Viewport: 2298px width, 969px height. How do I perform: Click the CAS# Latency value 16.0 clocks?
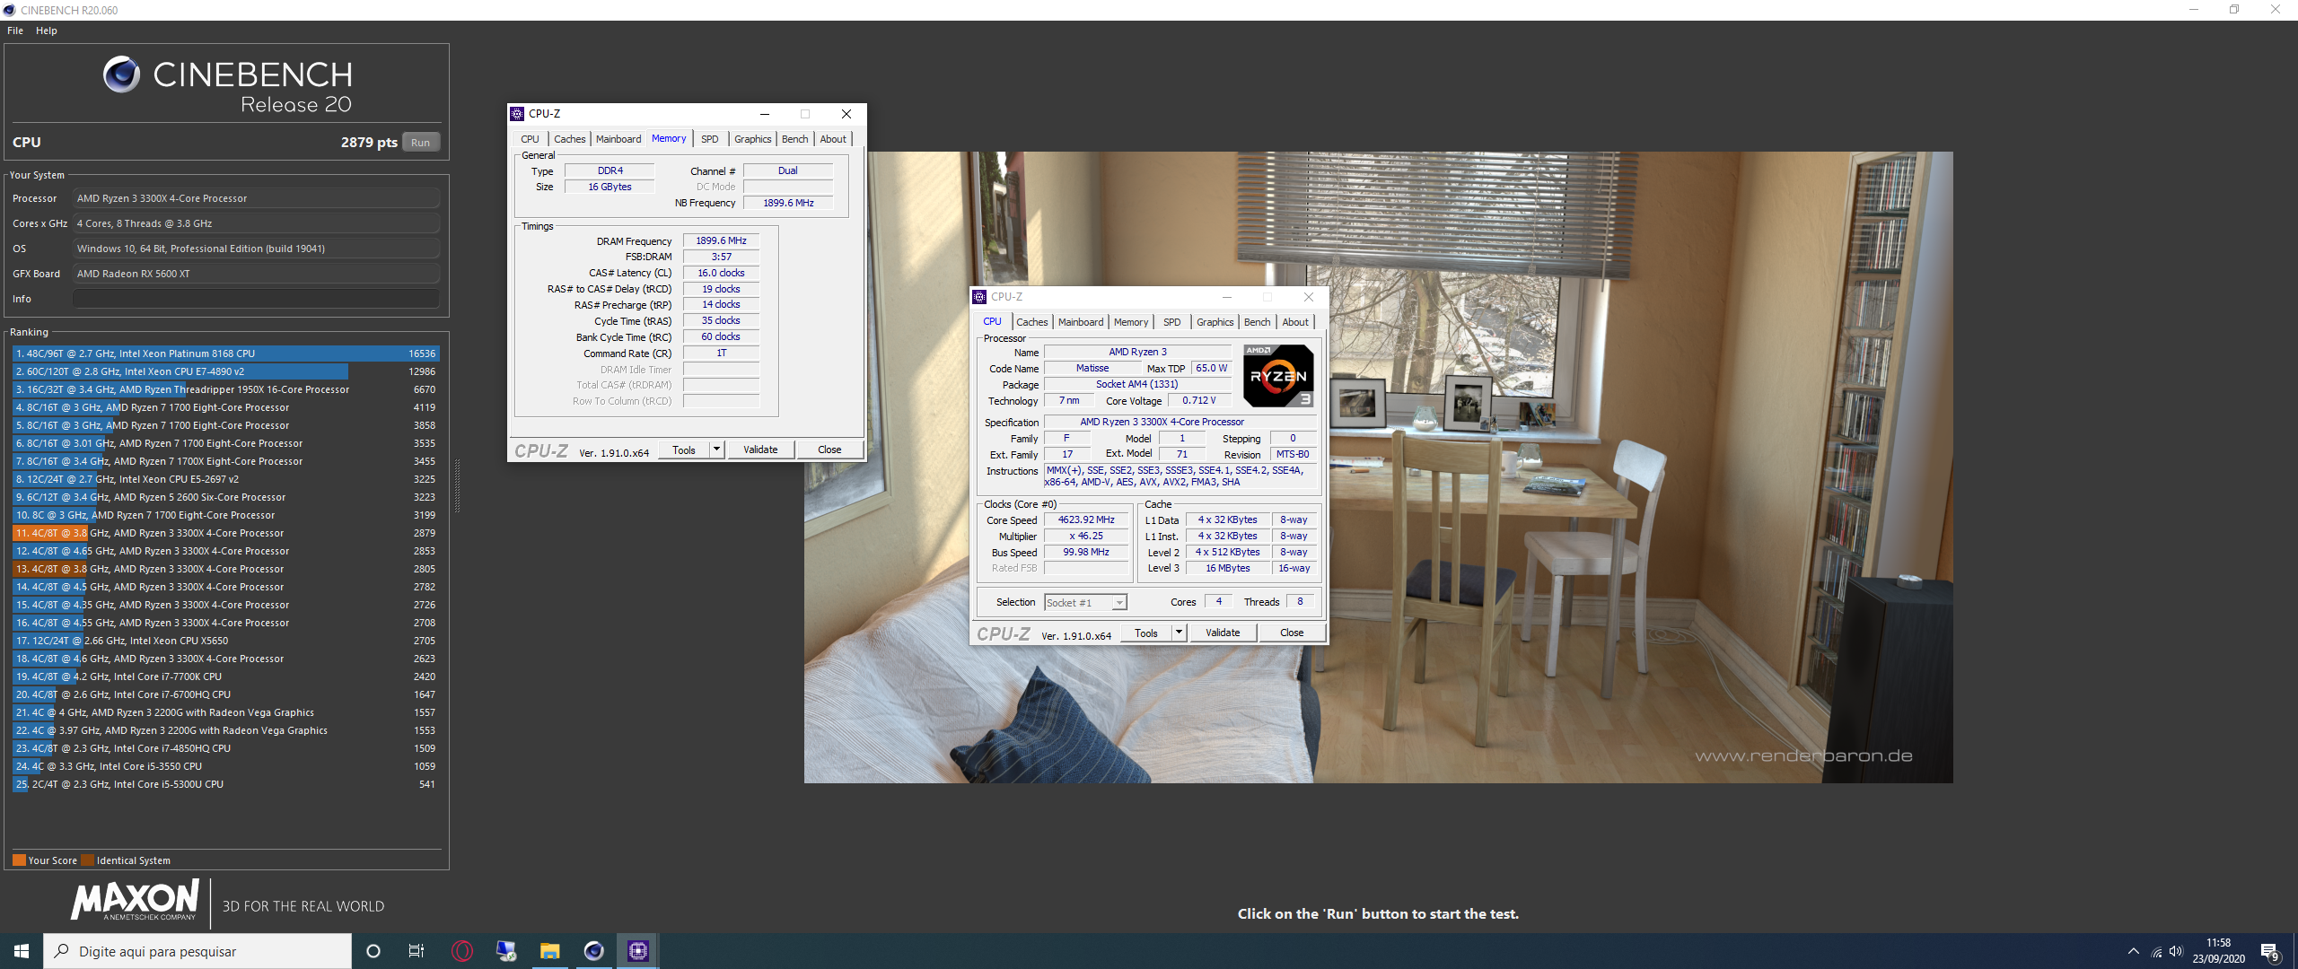(721, 273)
